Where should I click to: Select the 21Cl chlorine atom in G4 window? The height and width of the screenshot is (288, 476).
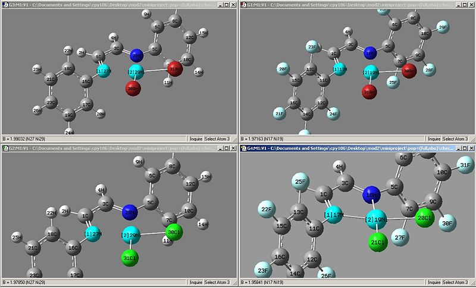[x=378, y=242]
